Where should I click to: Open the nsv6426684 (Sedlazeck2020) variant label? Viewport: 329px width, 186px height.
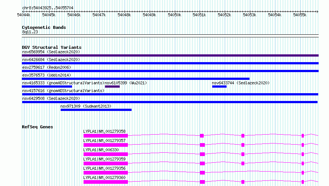[x=51, y=60]
